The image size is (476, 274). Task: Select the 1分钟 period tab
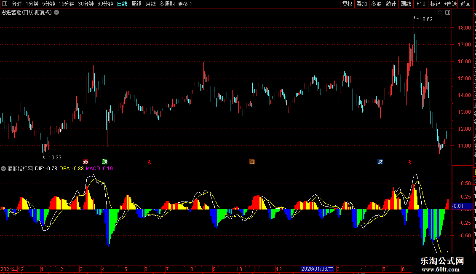[32, 4]
